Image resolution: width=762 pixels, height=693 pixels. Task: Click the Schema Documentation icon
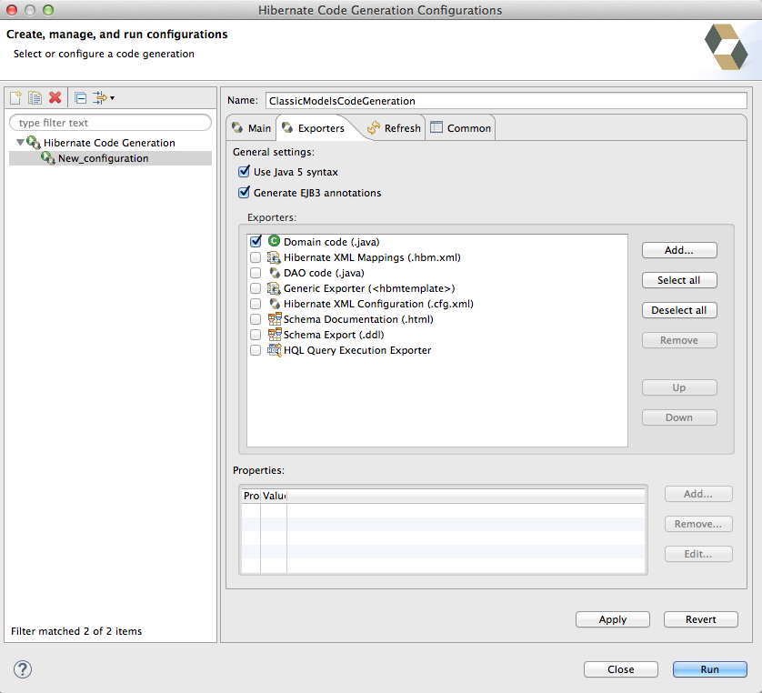click(275, 319)
